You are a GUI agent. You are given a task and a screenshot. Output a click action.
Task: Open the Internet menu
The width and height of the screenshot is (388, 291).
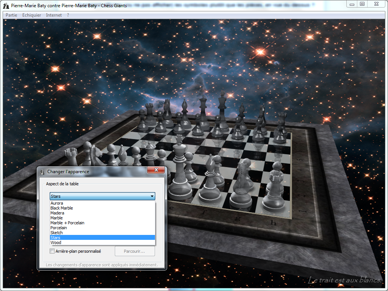[x=54, y=15]
